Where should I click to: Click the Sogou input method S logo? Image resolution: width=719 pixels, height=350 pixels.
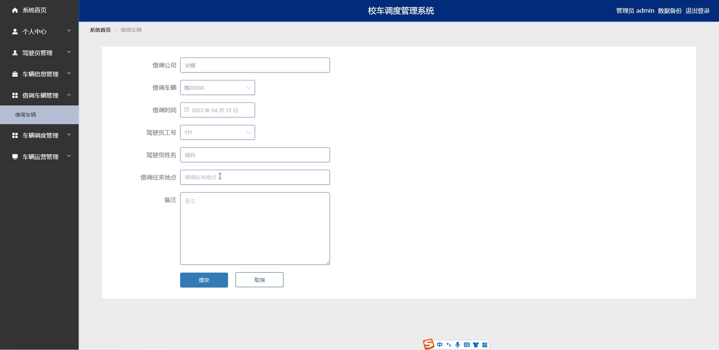pyautogui.click(x=428, y=344)
